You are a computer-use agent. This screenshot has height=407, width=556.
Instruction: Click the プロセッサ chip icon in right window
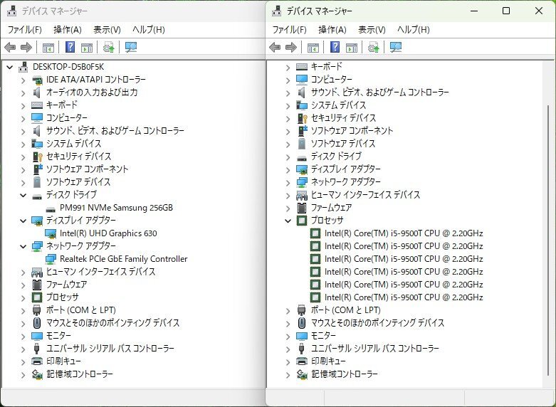click(302, 221)
